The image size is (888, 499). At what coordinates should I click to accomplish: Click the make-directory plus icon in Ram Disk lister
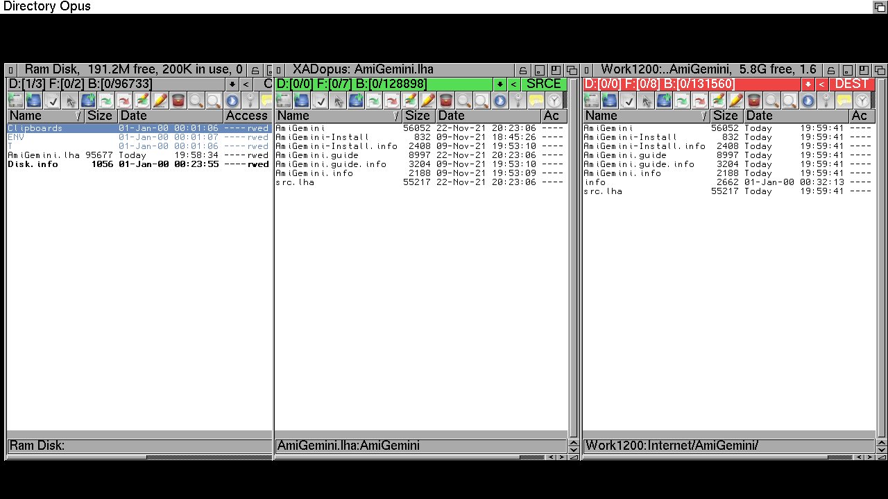coord(88,100)
